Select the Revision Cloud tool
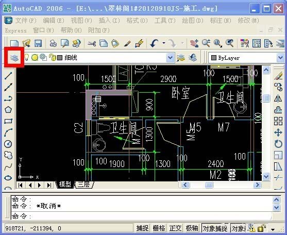The image size is (287, 235). (8, 155)
